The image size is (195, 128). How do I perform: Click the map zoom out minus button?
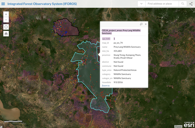pyautogui.click(x=6, y=20)
